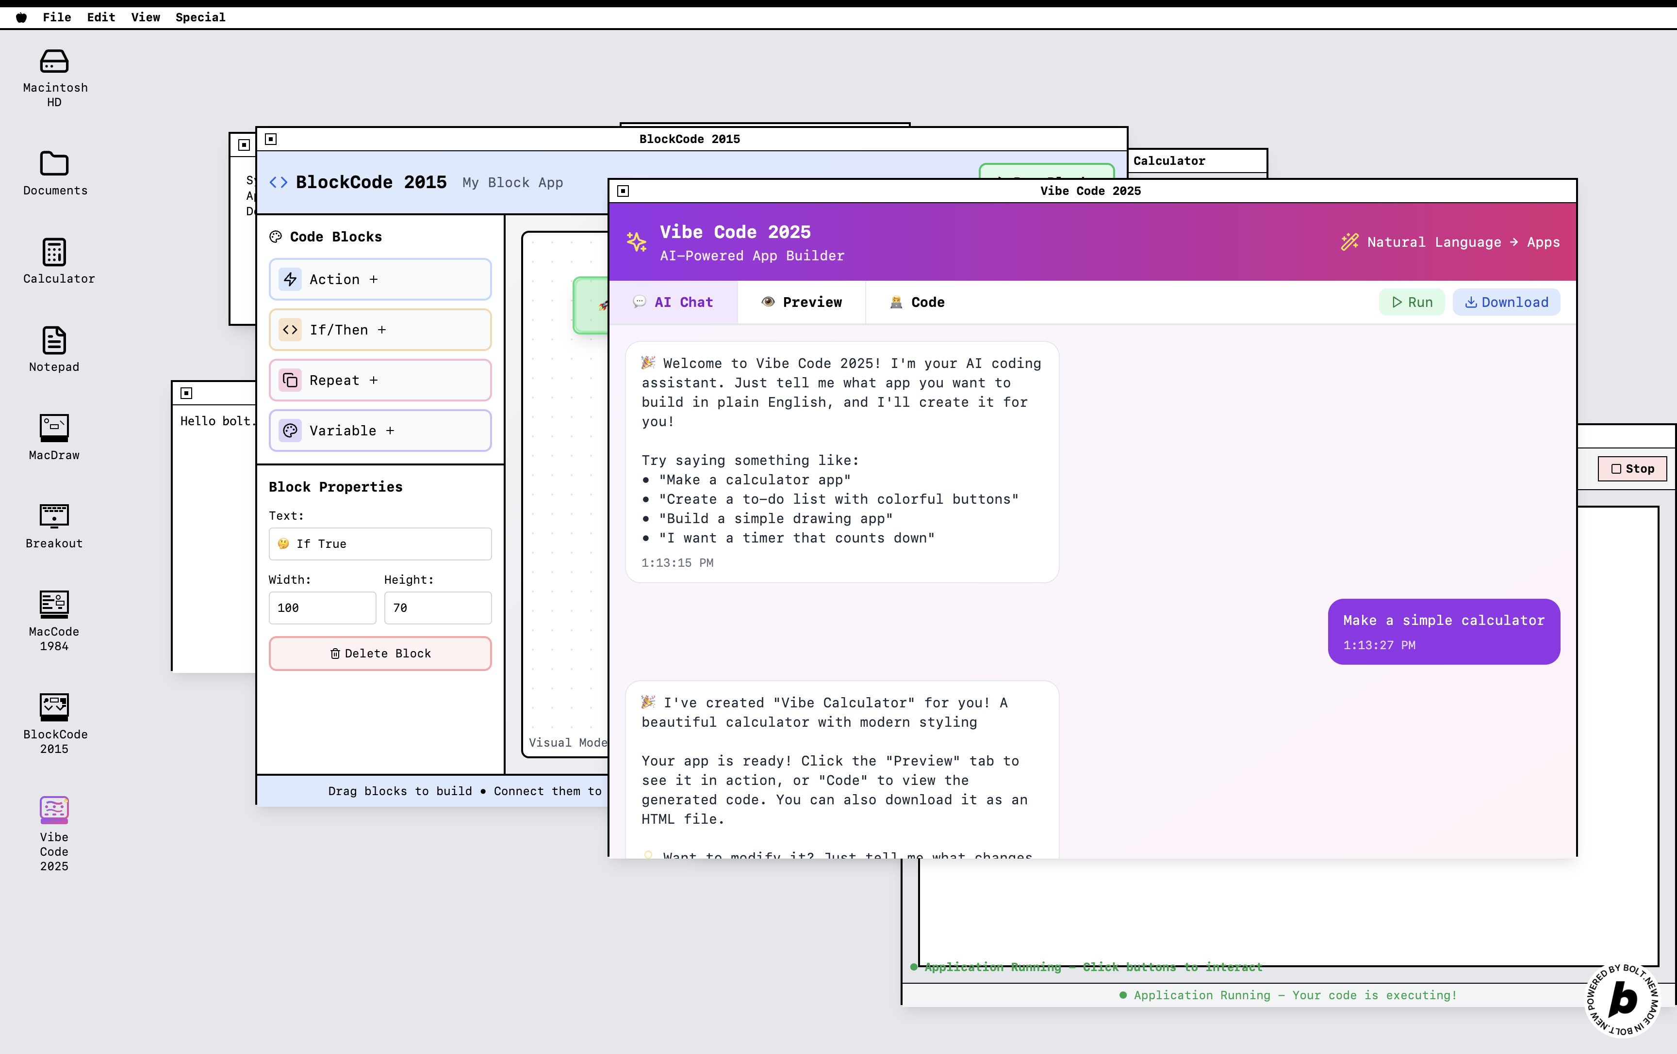Click the Run button
This screenshot has width=1677, height=1054.
pyautogui.click(x=1412, y=302)
